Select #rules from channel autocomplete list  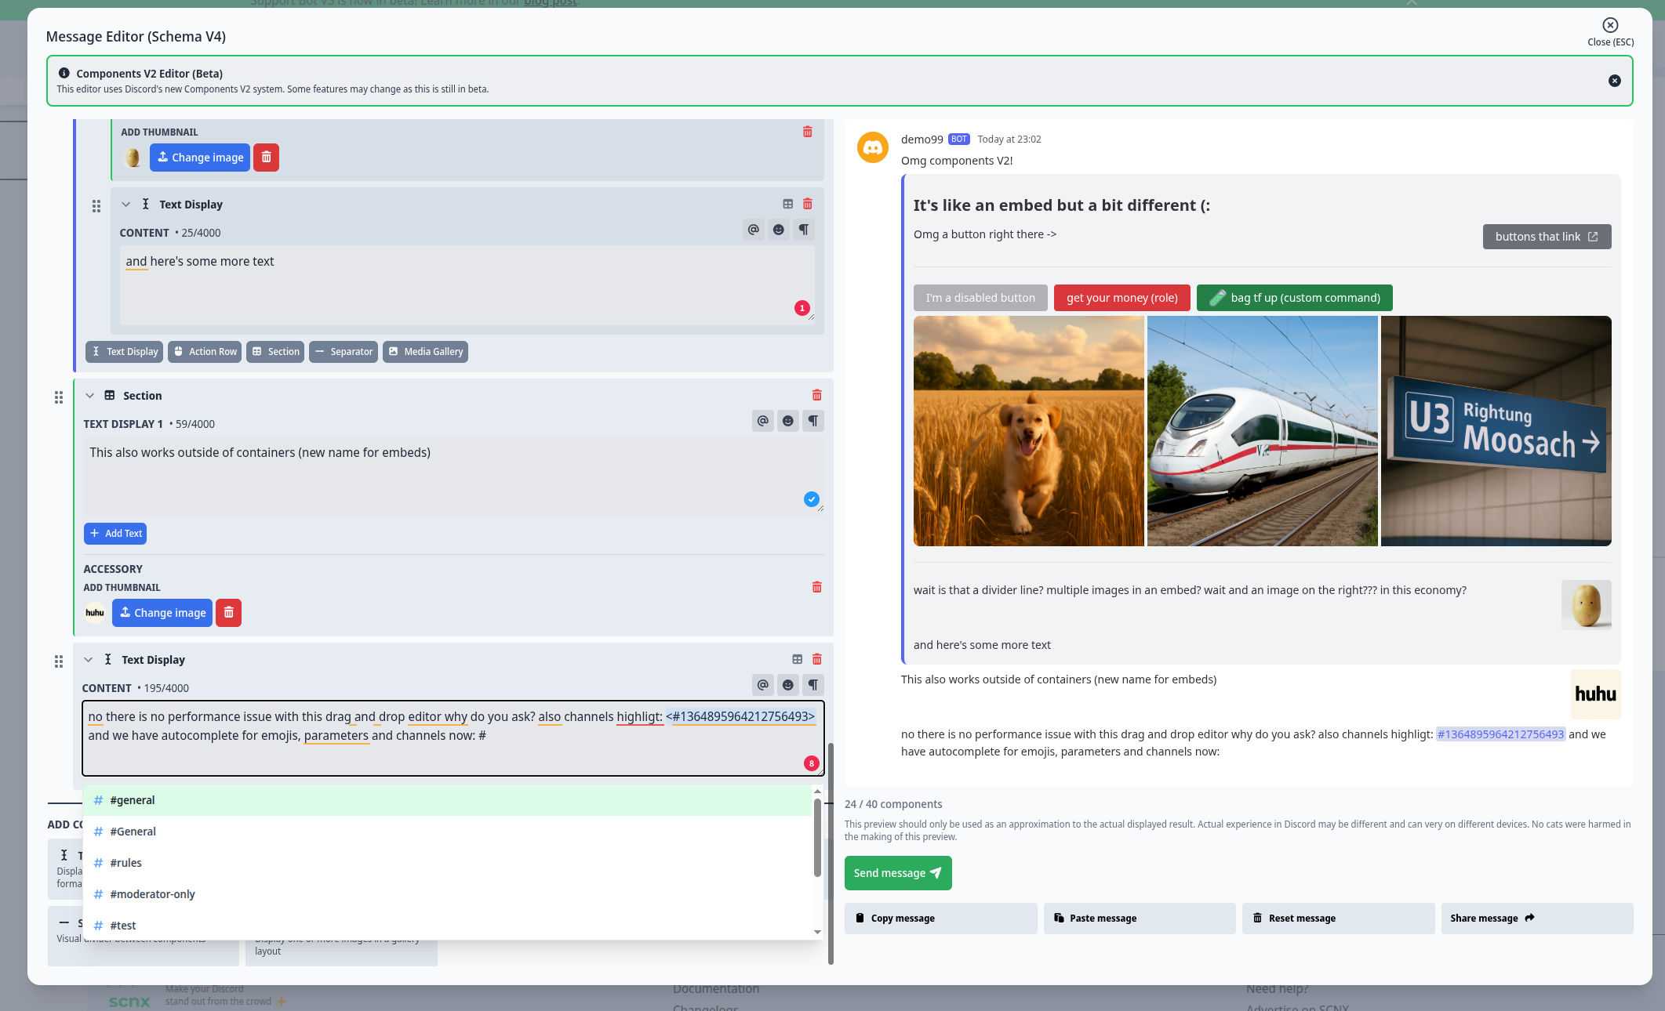click(x=125, y=863)
